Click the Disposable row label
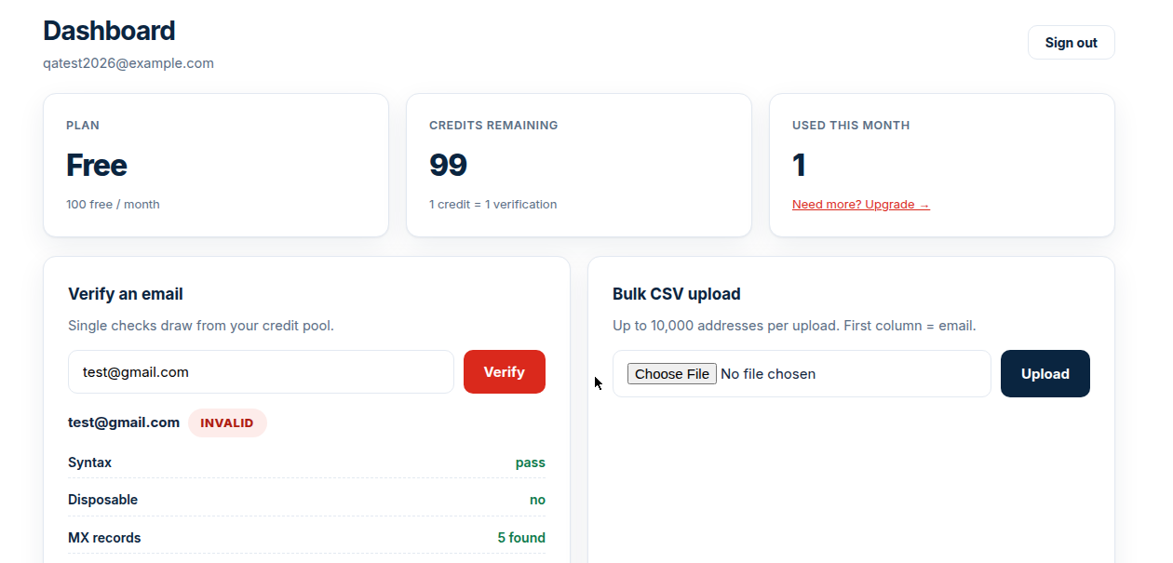 pos(102,500)
